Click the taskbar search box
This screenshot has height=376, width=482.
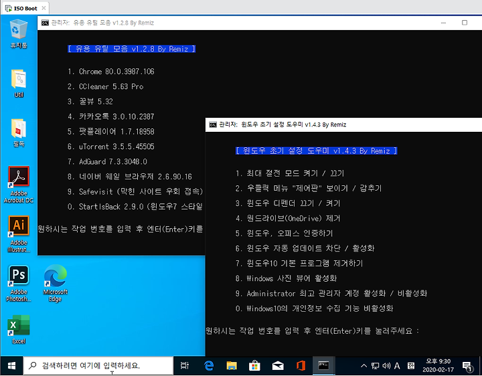[98, 365]
